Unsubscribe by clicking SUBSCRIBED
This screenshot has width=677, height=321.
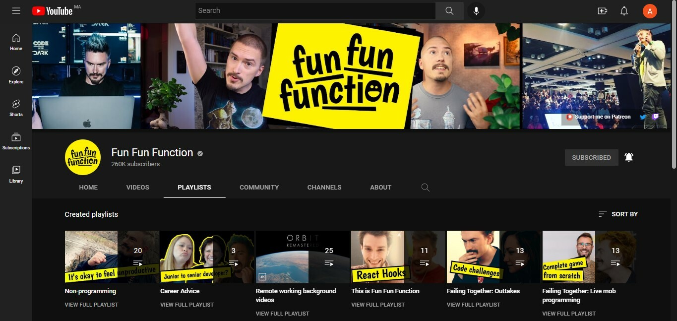pyautogui.click(x=591, y=157)
